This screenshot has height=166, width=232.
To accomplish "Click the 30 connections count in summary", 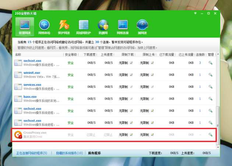I will (x=97, y=42).
